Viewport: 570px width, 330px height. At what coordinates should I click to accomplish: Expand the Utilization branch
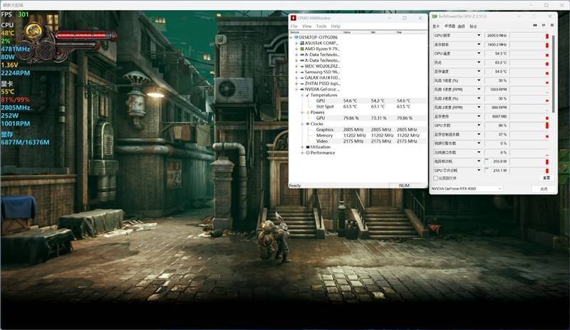point(302,147)
